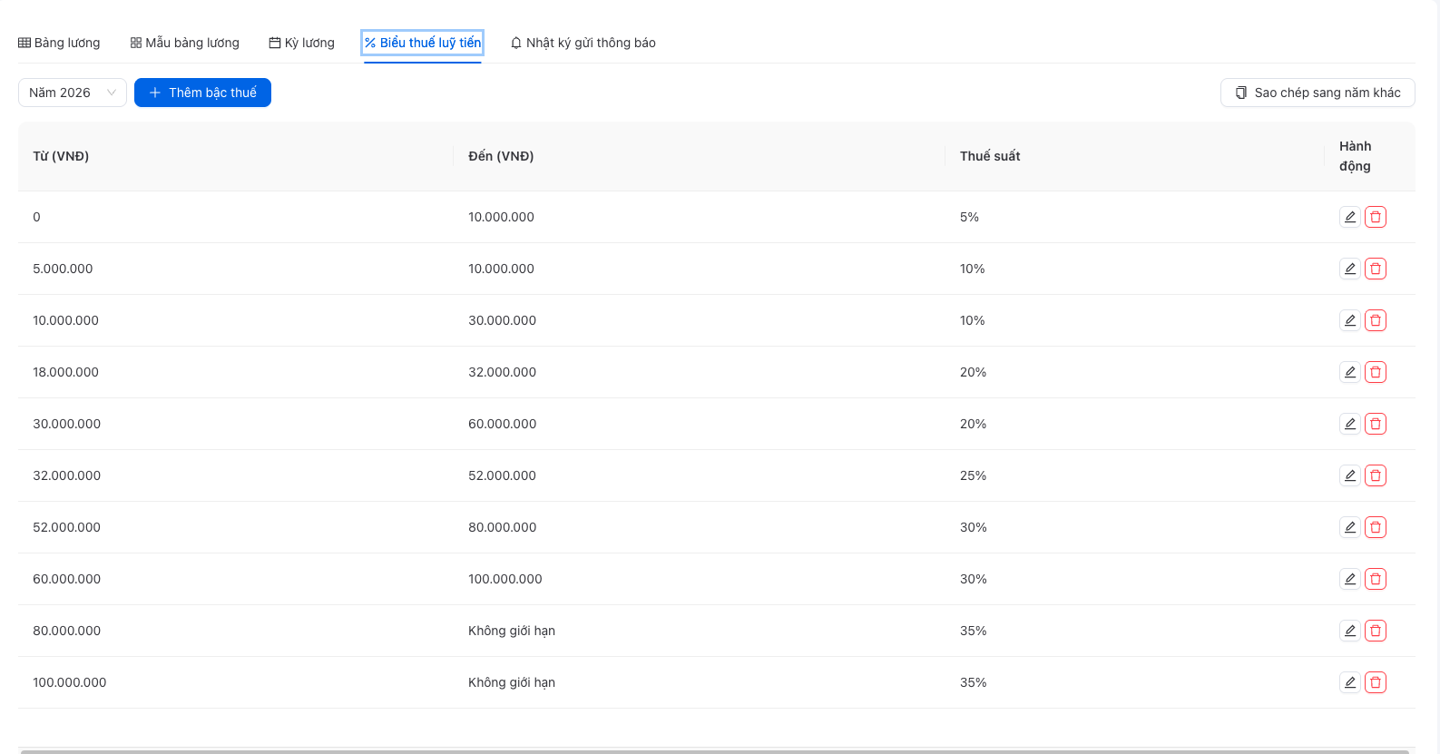Viewport: 1440px width, 754px height.
Task: Open the Mẫu bảng lương tab
Action: point(185,43)
